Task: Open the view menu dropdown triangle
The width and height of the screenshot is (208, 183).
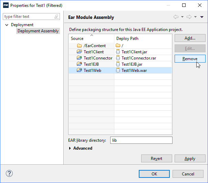Action: pos(202,17)
